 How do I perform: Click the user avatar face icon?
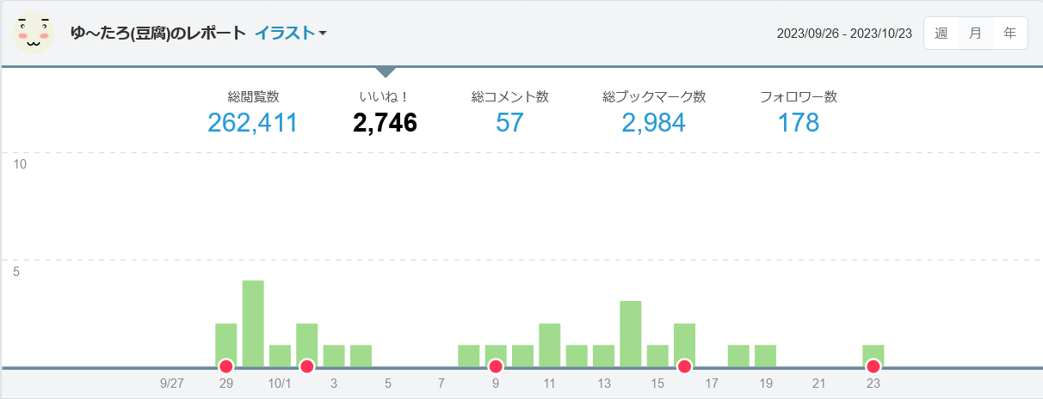click(x=34, y=33)
